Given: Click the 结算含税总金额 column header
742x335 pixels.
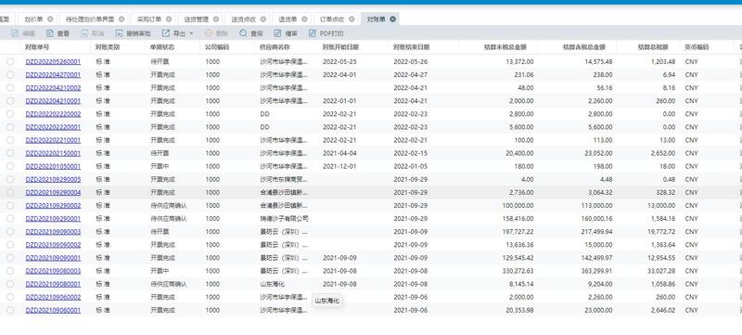Looking at the screenshot, I should click(584, 47).
